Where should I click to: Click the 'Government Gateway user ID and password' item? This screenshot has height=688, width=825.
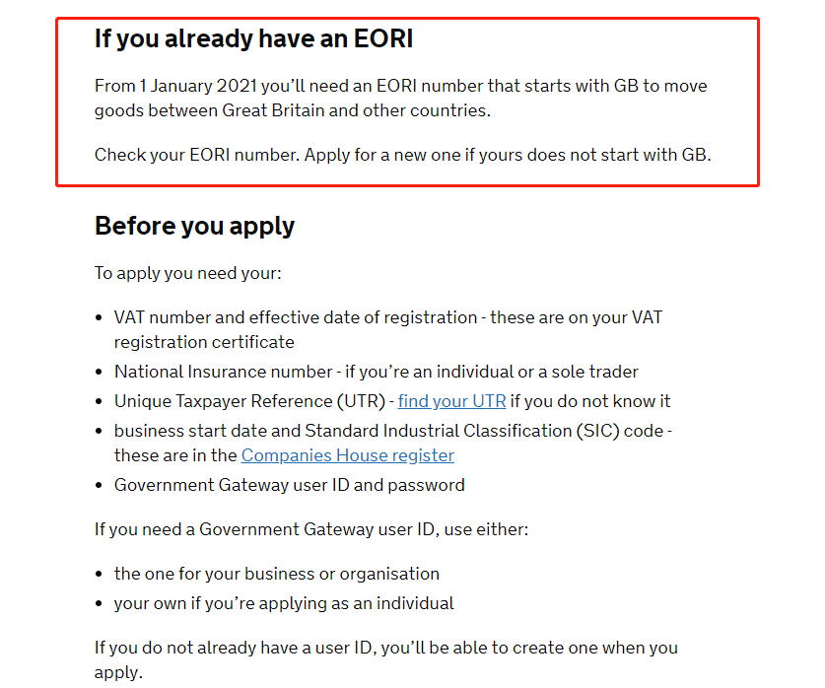click(x=289, y=485)
